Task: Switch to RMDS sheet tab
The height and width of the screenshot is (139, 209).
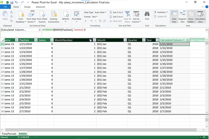Action: click(x=23, y=134)
